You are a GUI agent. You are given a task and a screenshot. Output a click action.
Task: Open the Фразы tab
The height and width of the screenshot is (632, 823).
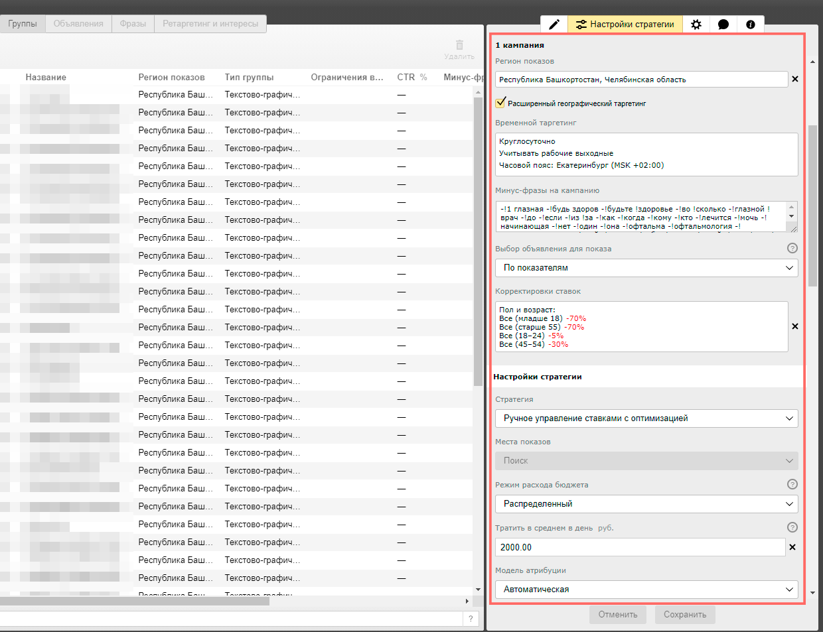pos(133,24)
